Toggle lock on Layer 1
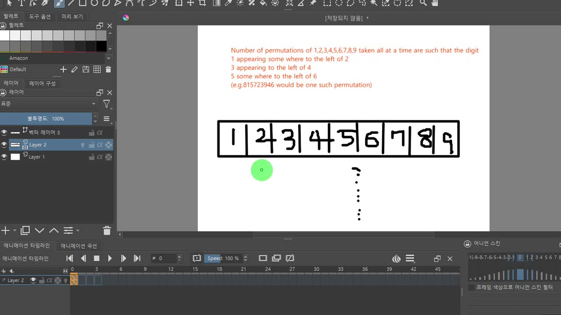Screen dimensions: 561x315 (92, 157)
